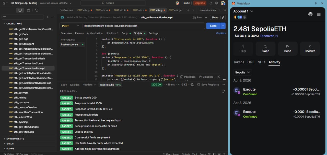The height and width of the screenshot is (155, 327).
Task: Open the Postman settings gear icon
Action: [x=217, y=3]
